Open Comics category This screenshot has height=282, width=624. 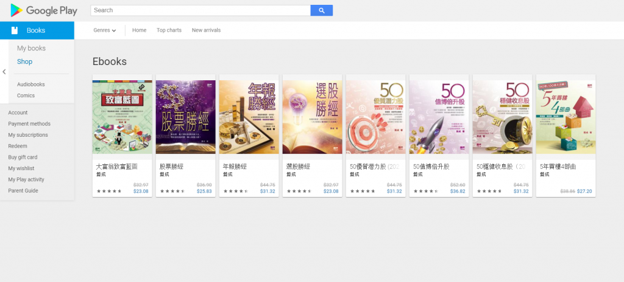(26, 95)
